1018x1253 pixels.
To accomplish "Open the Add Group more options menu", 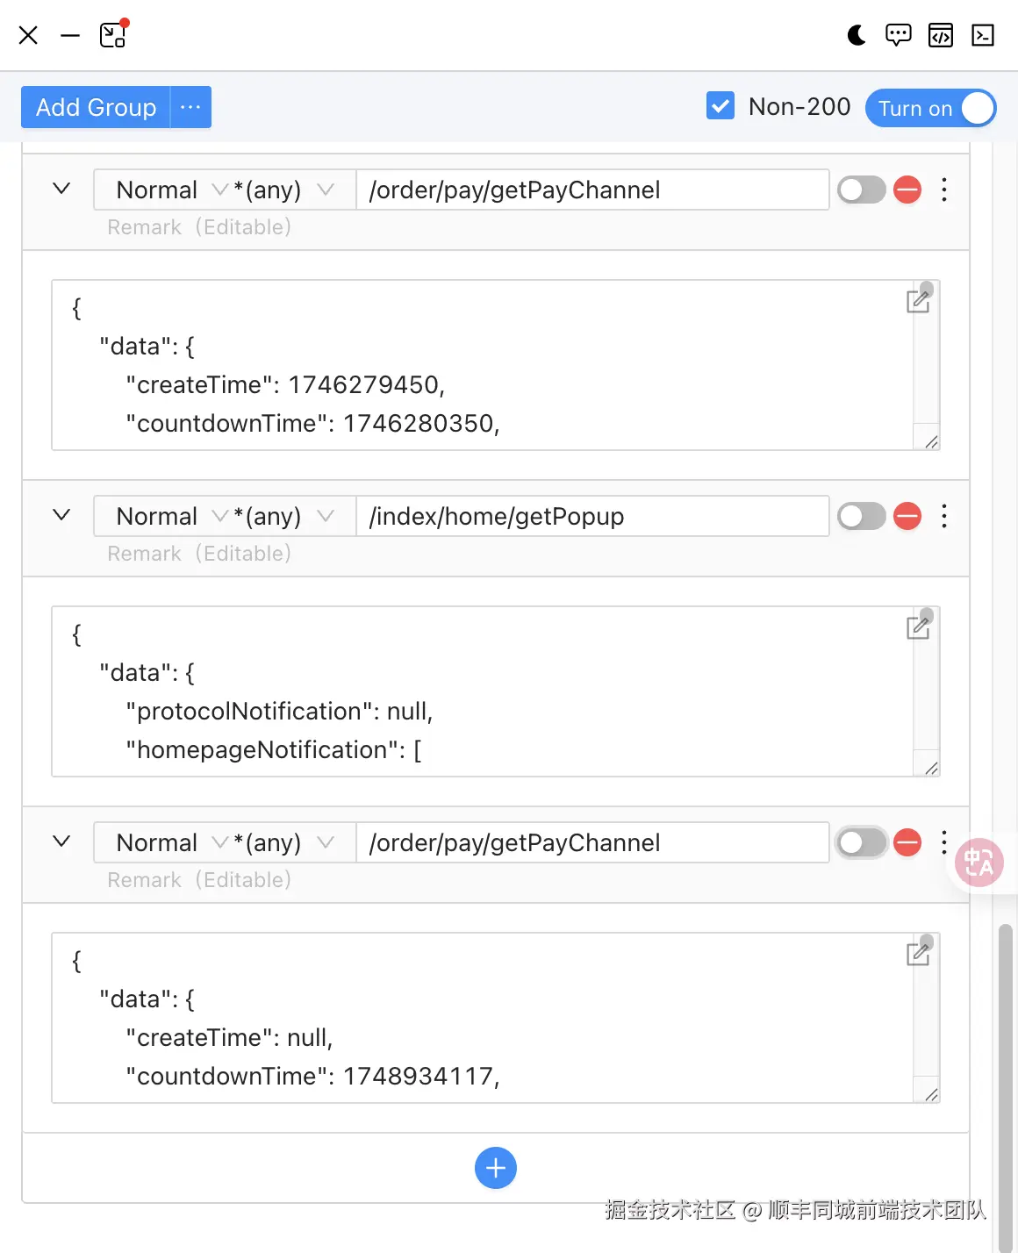I will click(x=190, y=107).
